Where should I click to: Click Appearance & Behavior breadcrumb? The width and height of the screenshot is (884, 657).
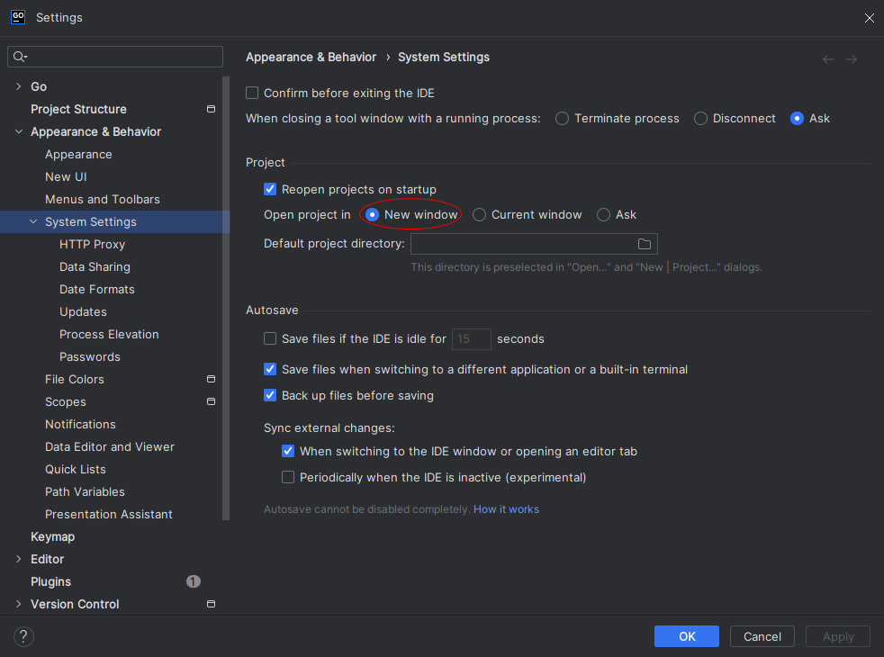click(x=311, y=57)
